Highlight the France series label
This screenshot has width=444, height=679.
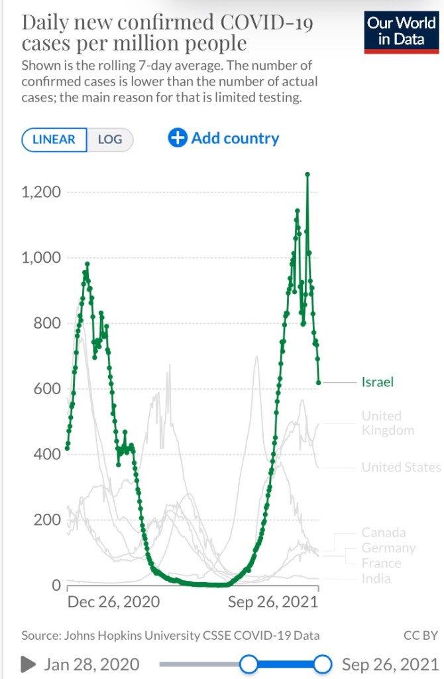point(381,564)
